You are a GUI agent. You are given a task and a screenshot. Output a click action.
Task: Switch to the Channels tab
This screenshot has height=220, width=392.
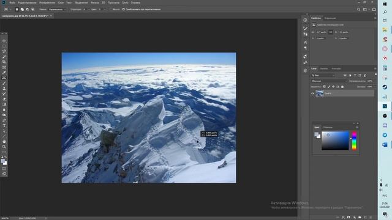click(324, 68)
